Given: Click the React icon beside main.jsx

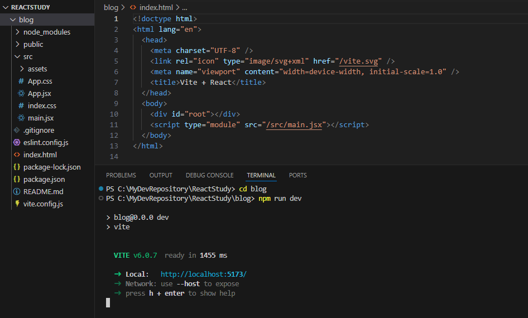Looking at the screenshot, I should (21, 118).
